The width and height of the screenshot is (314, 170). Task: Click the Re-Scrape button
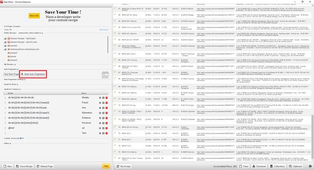(x=124, y=166)
